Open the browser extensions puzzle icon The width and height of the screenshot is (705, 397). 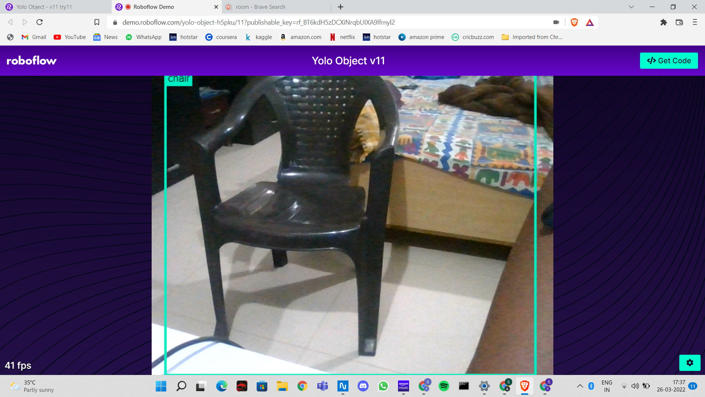point(664,22)
